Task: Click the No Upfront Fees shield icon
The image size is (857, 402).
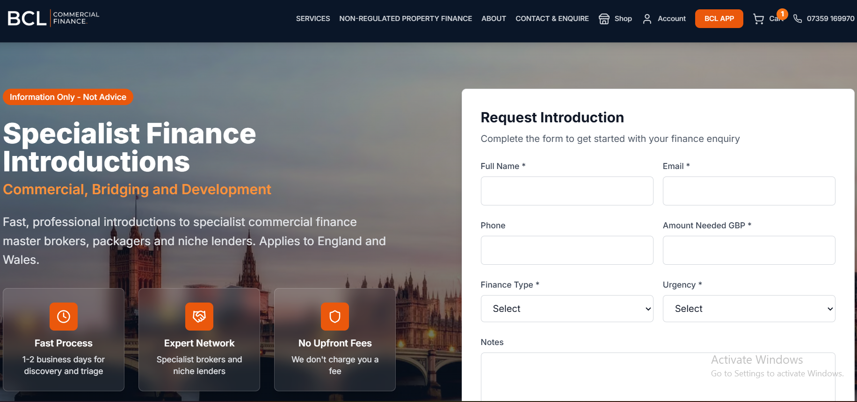Action: [x=335, y=317]
